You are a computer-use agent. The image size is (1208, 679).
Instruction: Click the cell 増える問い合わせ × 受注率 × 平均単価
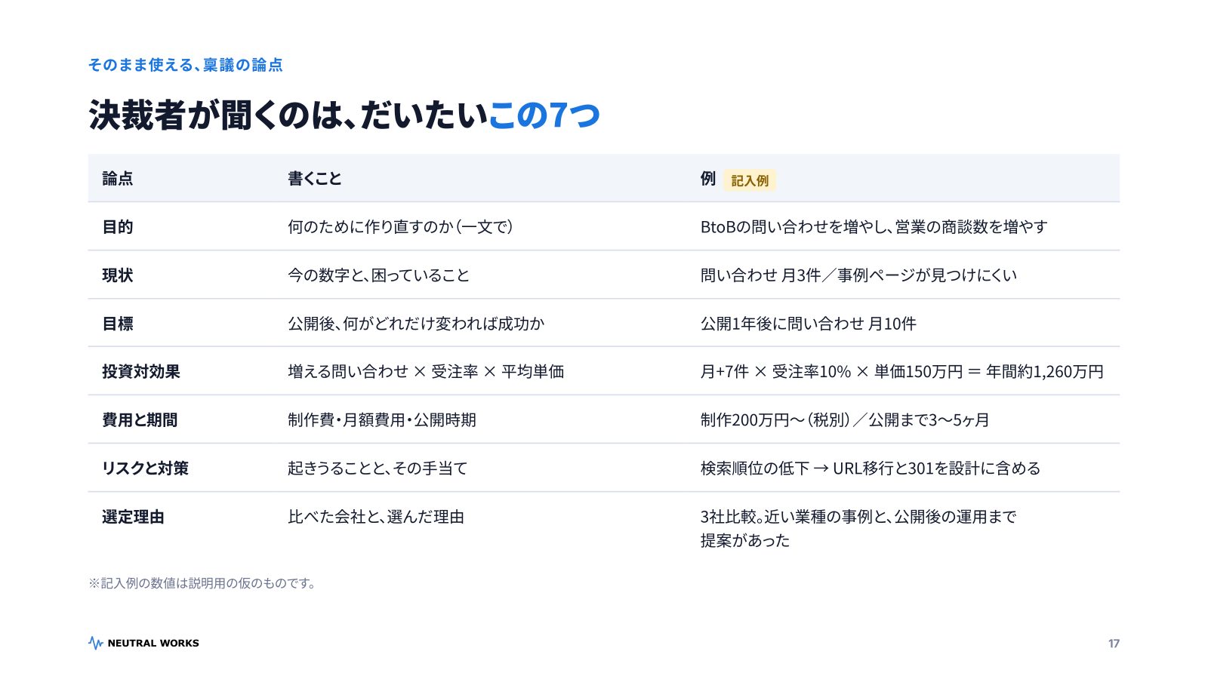pos(426,372)
